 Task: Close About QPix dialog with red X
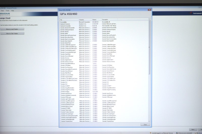(149, 10)
